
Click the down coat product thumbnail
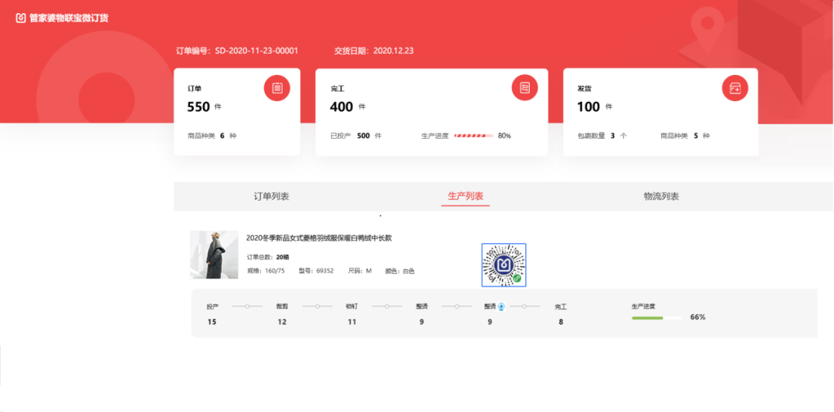click(x=214, y=255)
